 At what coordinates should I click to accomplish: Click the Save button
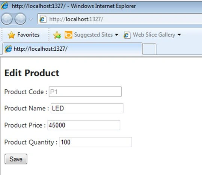tap(16, 159)
